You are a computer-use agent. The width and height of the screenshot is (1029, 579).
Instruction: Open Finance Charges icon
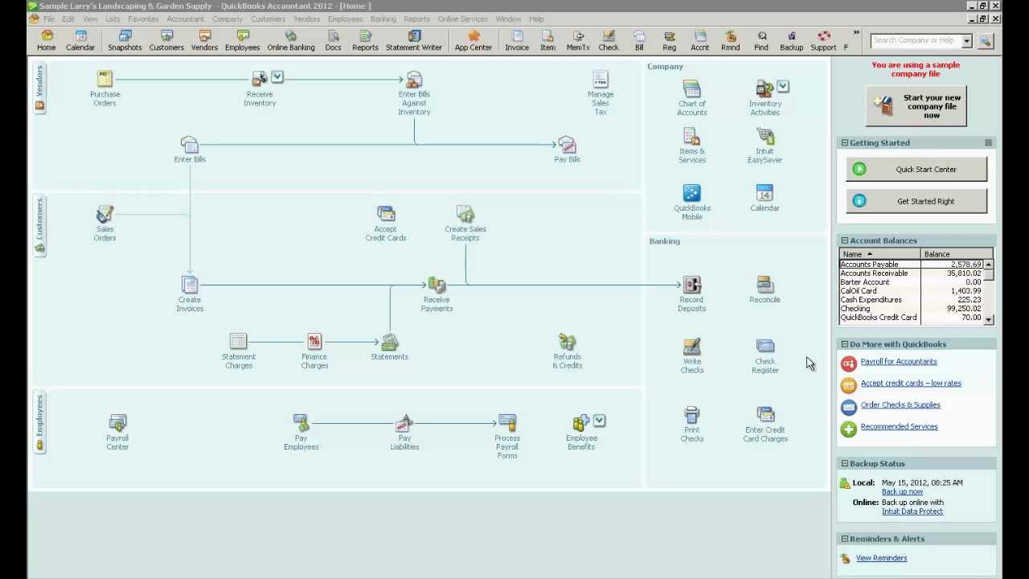click(x=314, y=342)
